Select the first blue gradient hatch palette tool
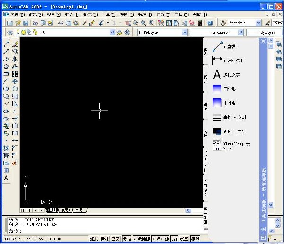284x244 pixels. point(224,89)
